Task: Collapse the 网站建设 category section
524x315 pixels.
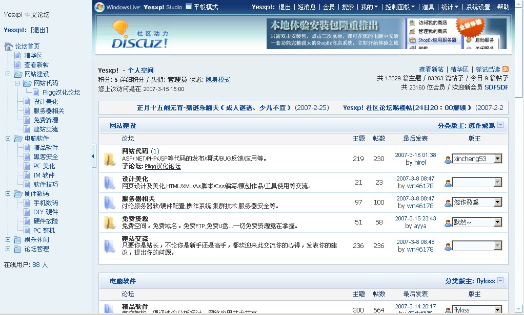Action: click(500, 125)
